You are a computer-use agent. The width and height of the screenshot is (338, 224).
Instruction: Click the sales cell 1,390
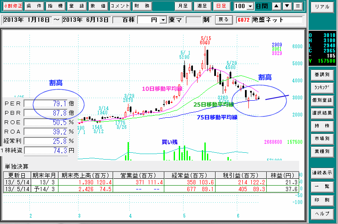pos(86,182)
